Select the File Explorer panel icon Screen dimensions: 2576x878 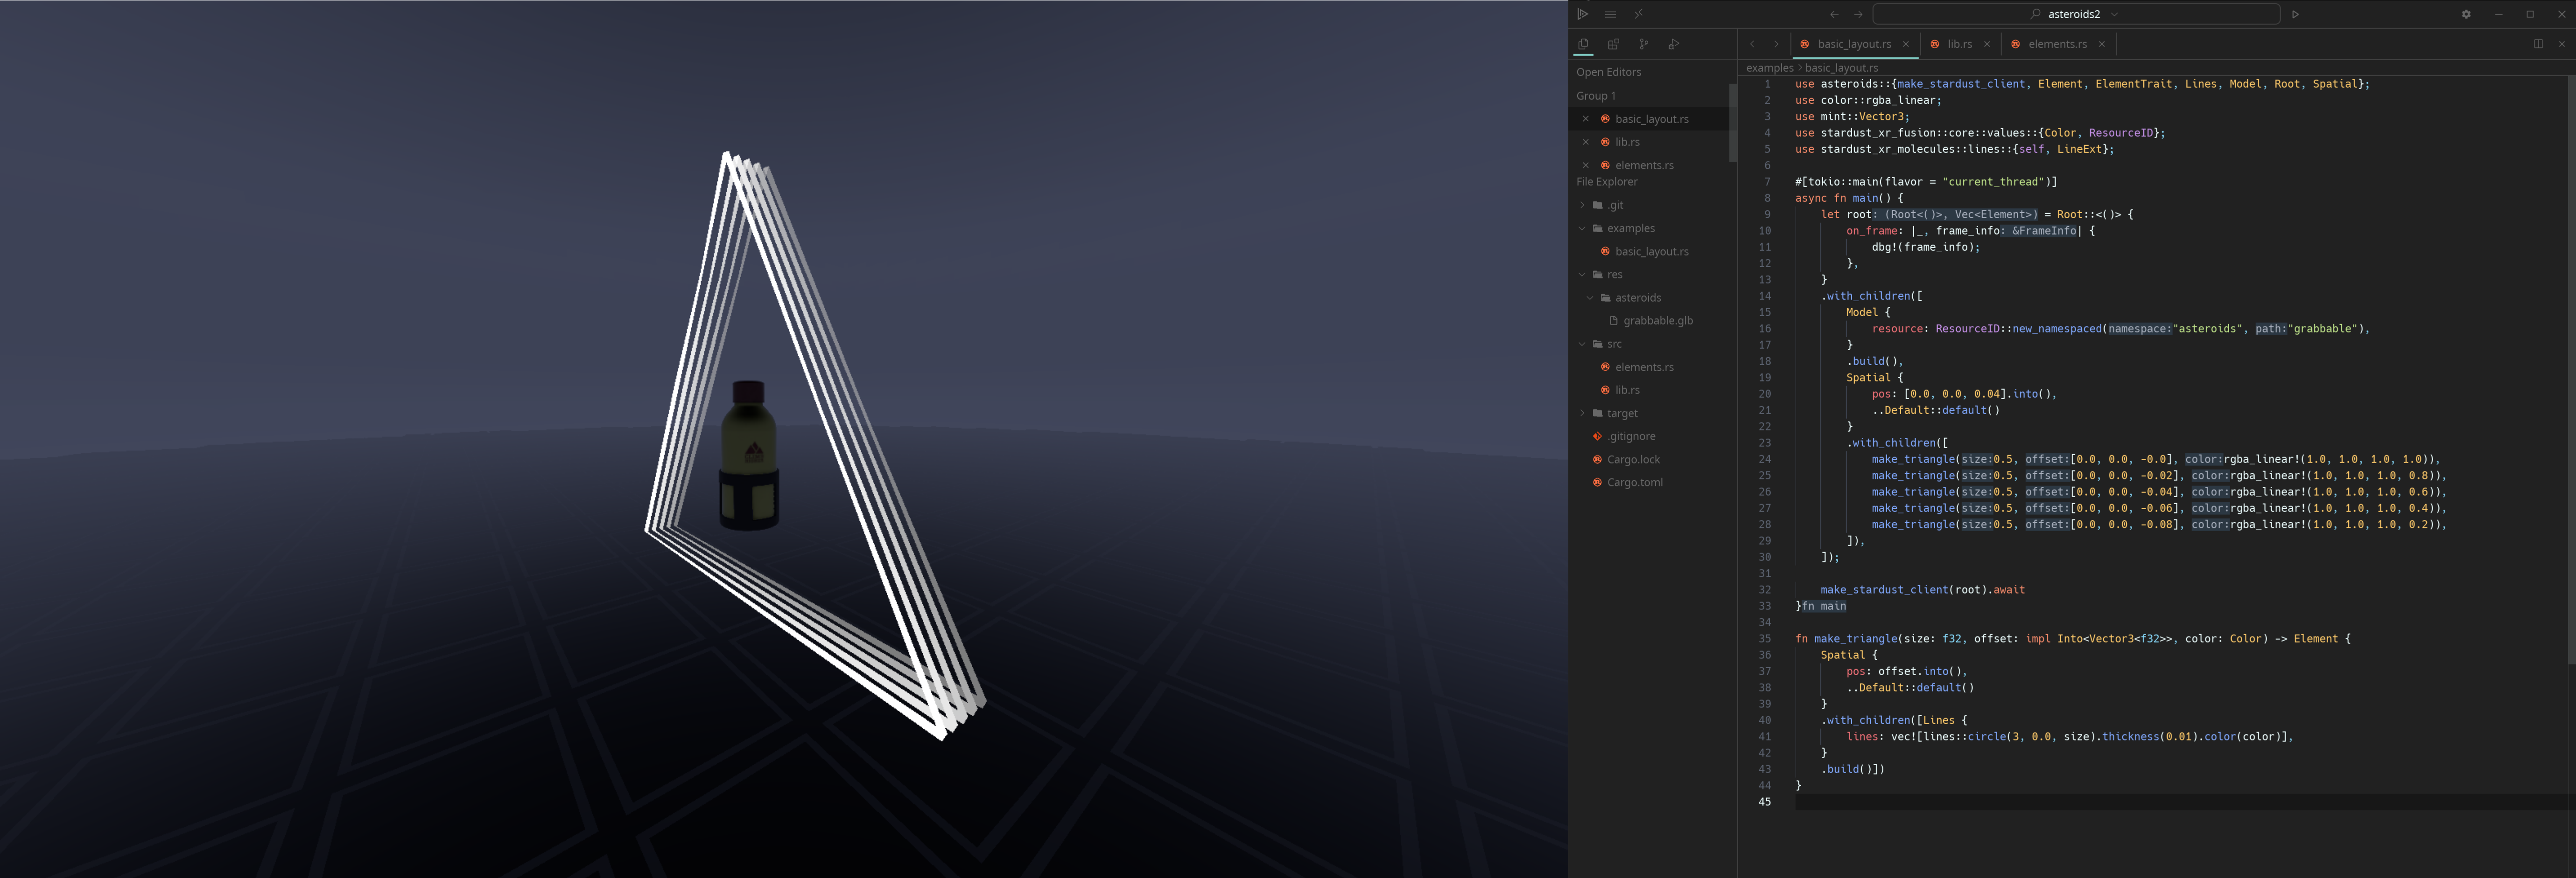pos(1583,44)
